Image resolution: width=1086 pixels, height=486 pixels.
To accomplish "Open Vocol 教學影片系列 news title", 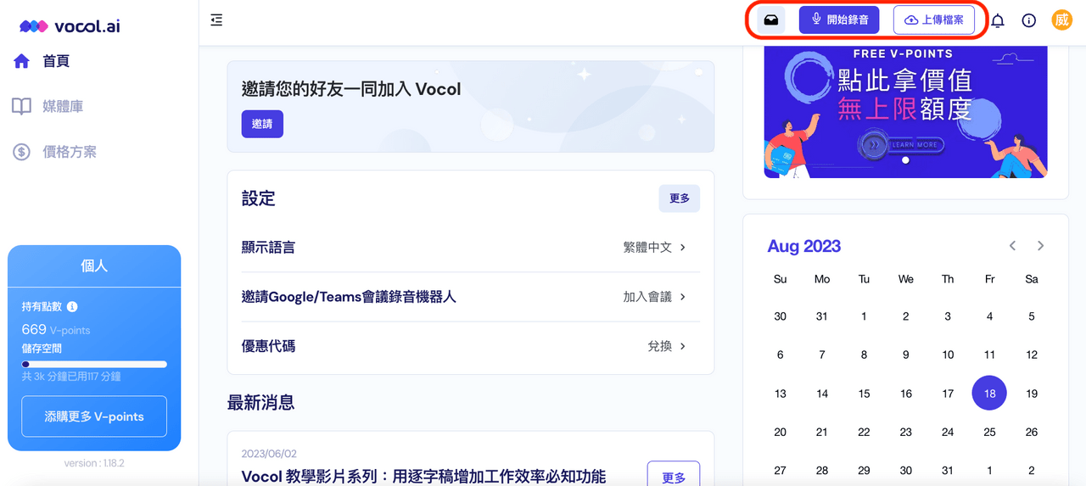I will 423,477.
